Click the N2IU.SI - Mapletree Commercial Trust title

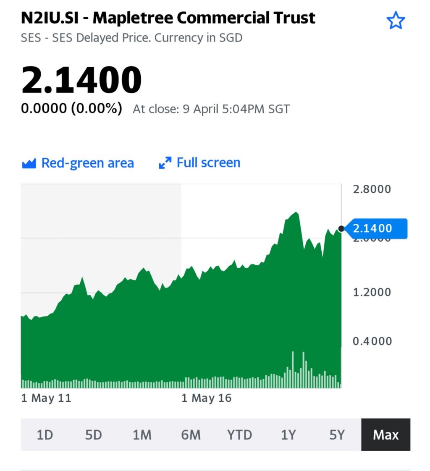[x=168, y=18]
